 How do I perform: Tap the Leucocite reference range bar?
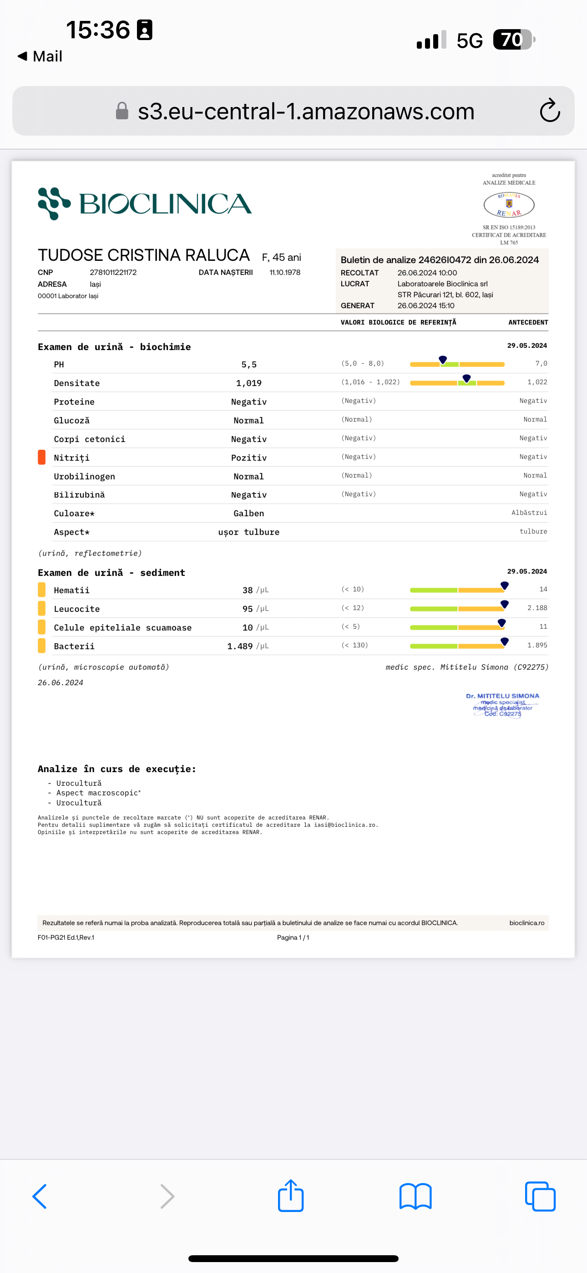[457, 608]
